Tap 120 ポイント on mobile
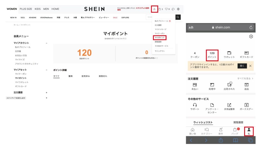The height and width of the screenshot is (147, 262). tap(212, 55)
